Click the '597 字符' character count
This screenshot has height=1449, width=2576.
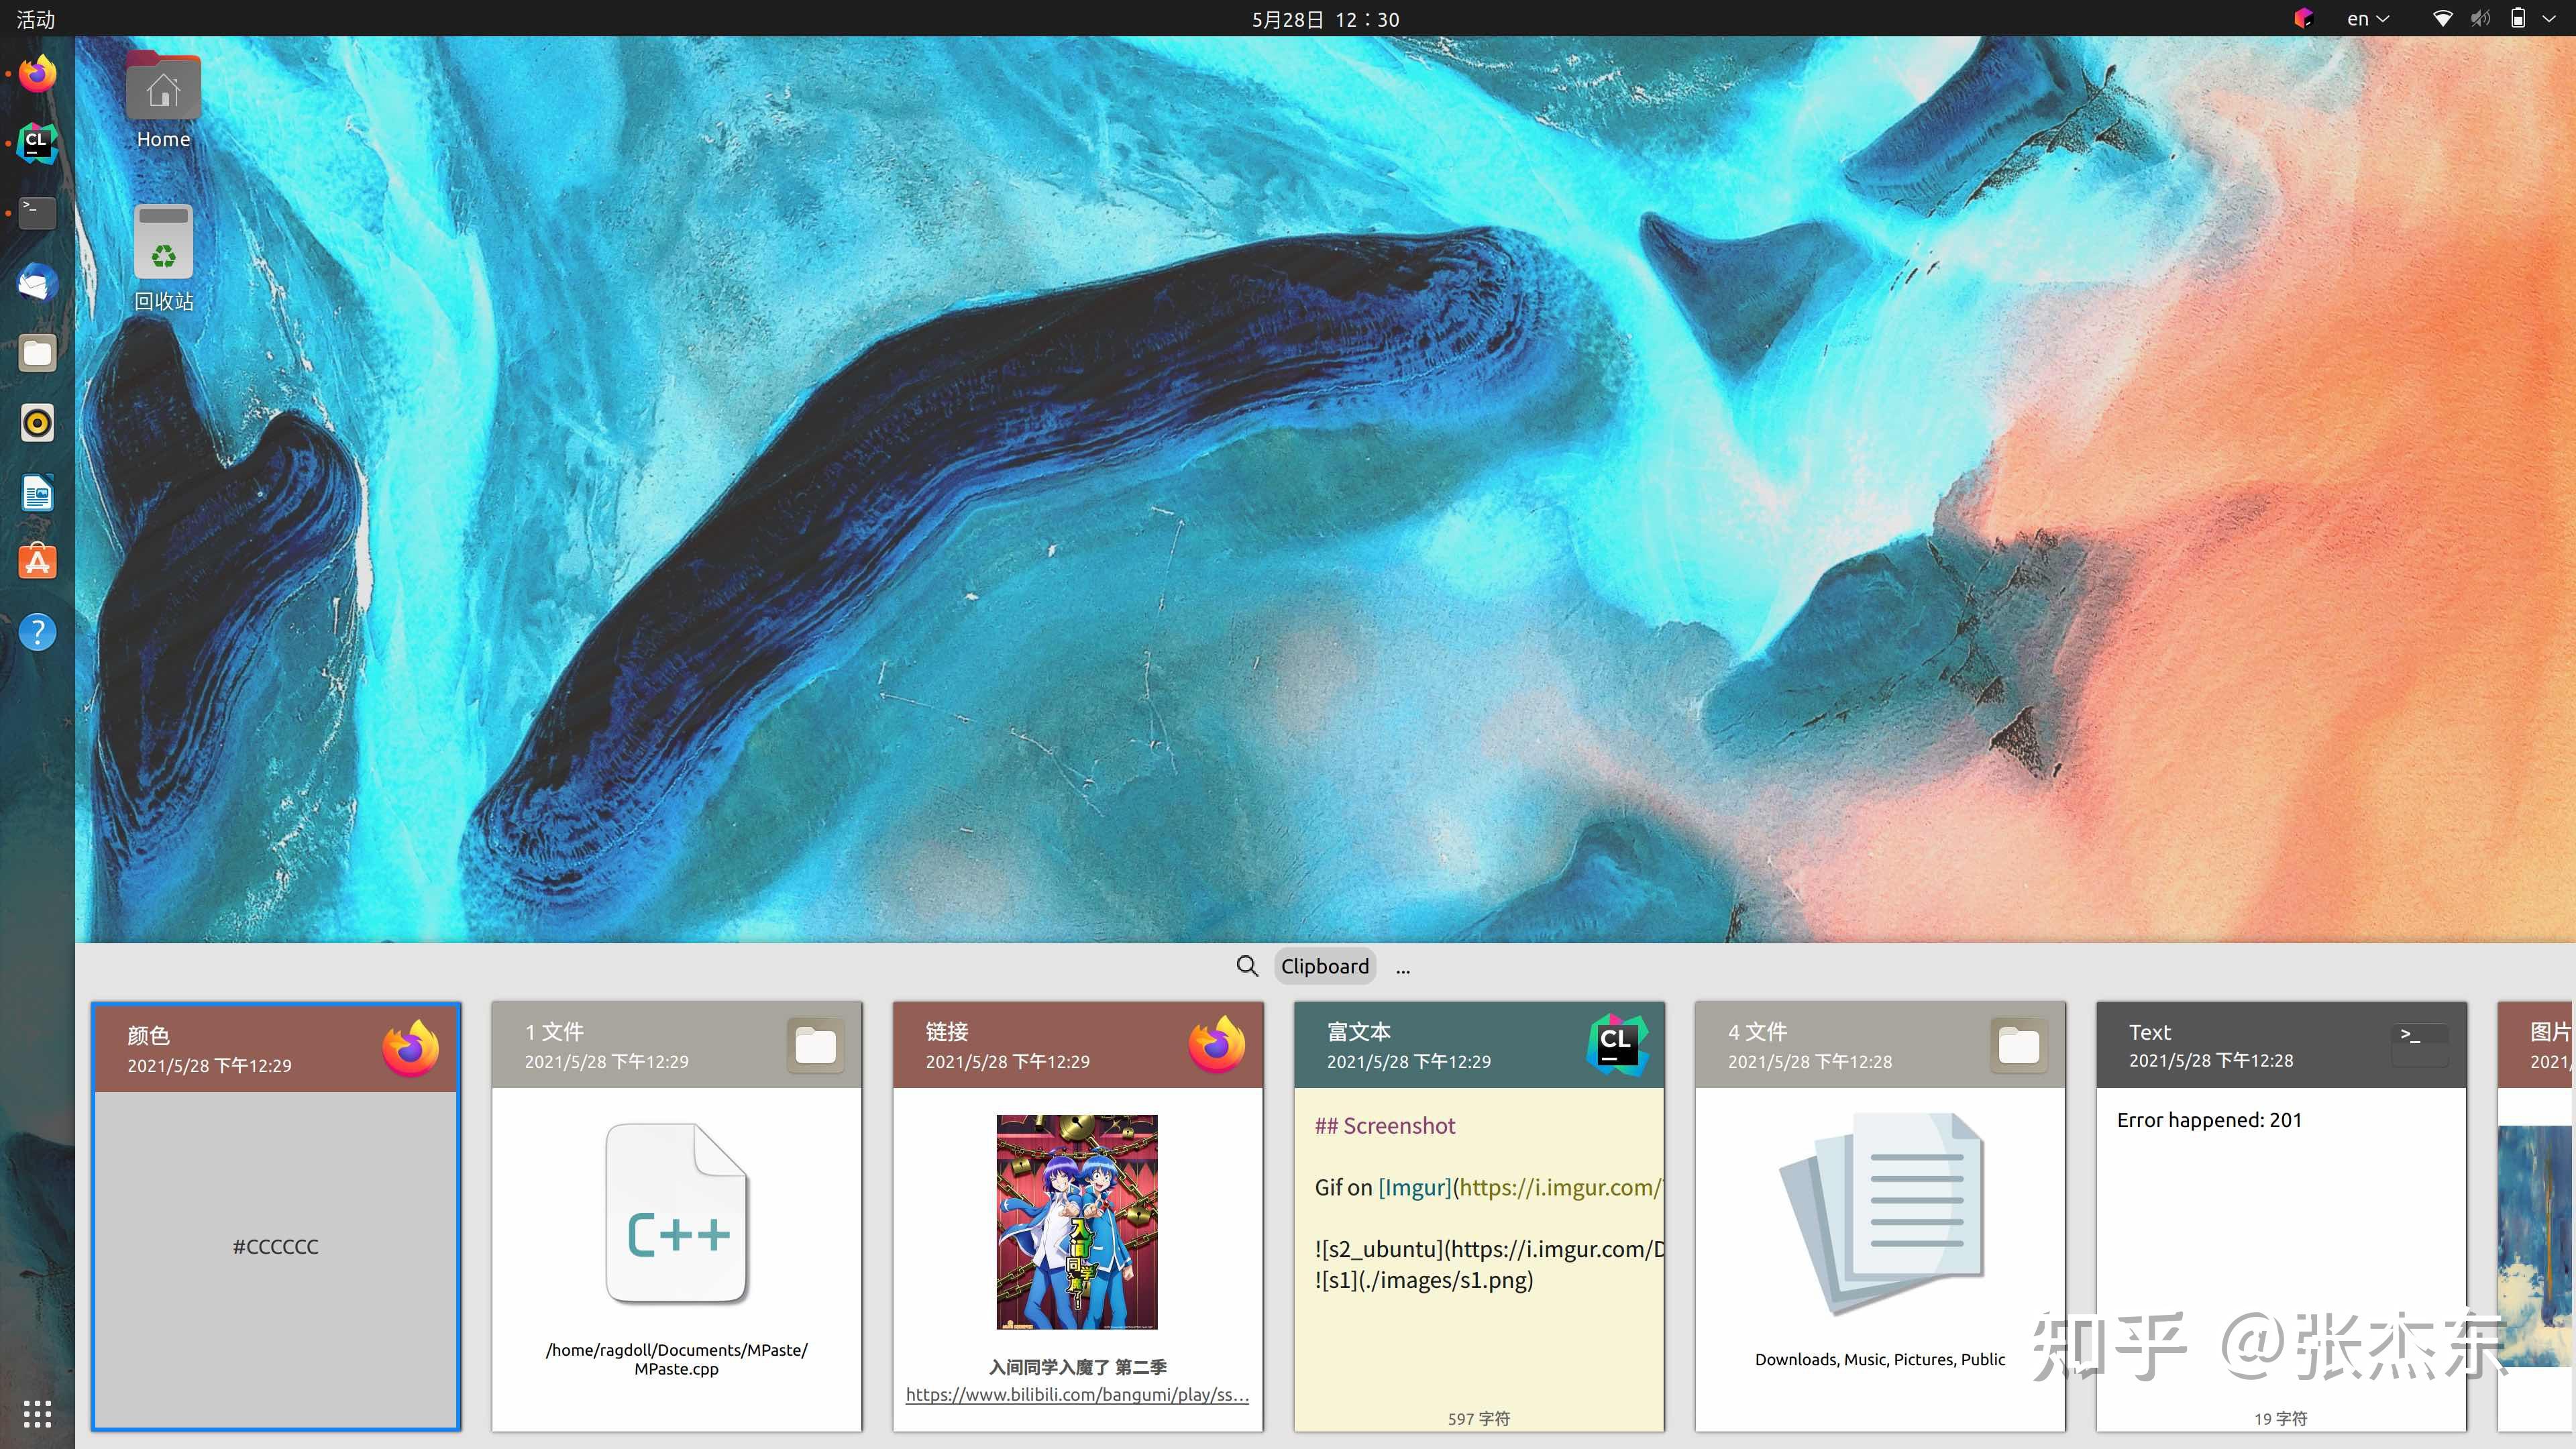pyautogui.click(x=1479, y=1418)
